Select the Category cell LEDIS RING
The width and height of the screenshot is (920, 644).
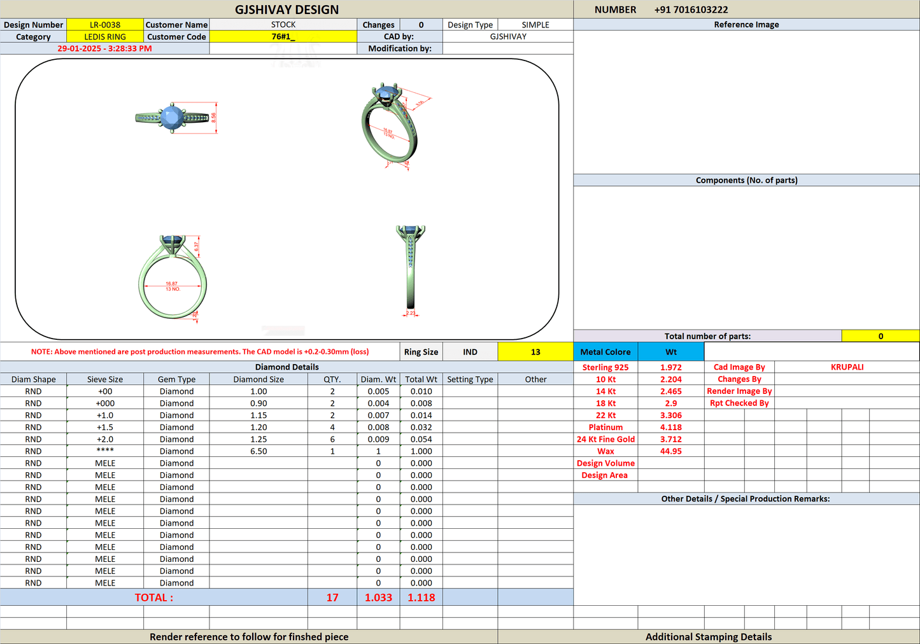105,37
